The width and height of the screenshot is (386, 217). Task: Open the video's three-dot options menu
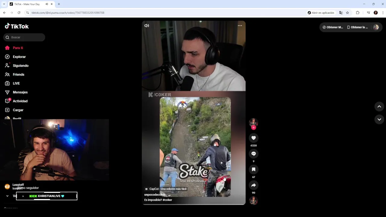coord(240,26)
